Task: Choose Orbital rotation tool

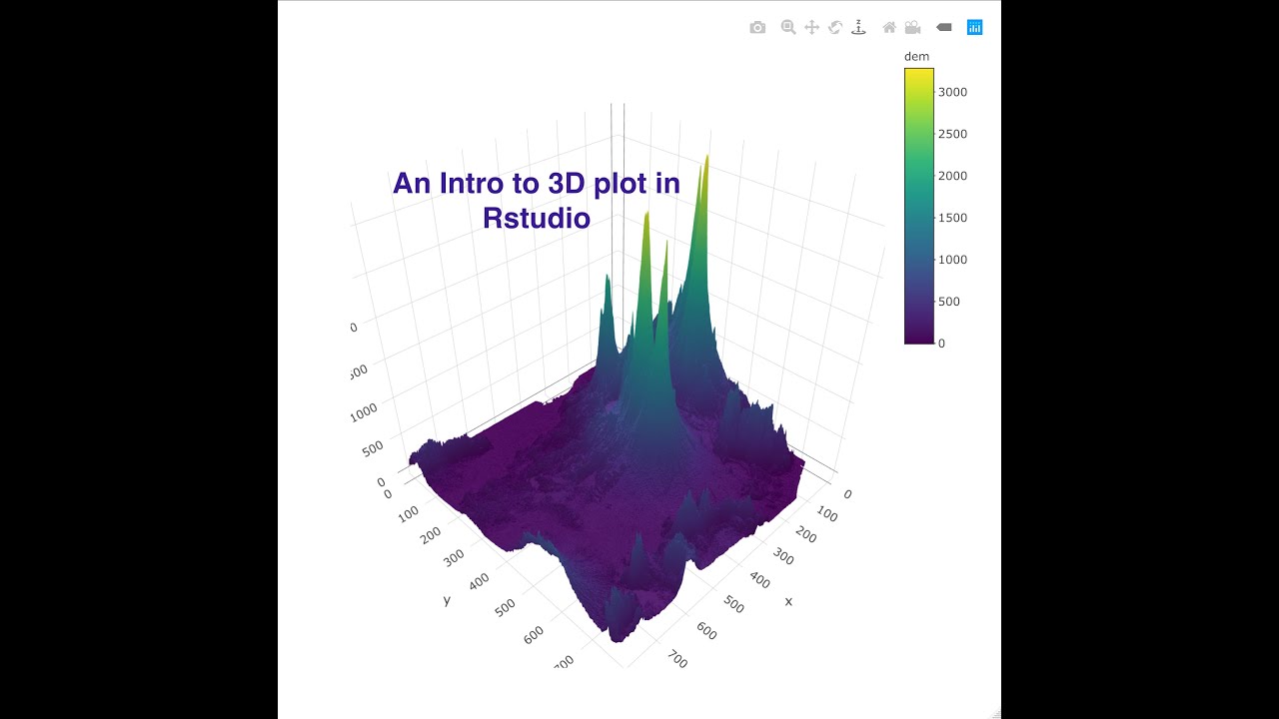Action: click(835, 28)
